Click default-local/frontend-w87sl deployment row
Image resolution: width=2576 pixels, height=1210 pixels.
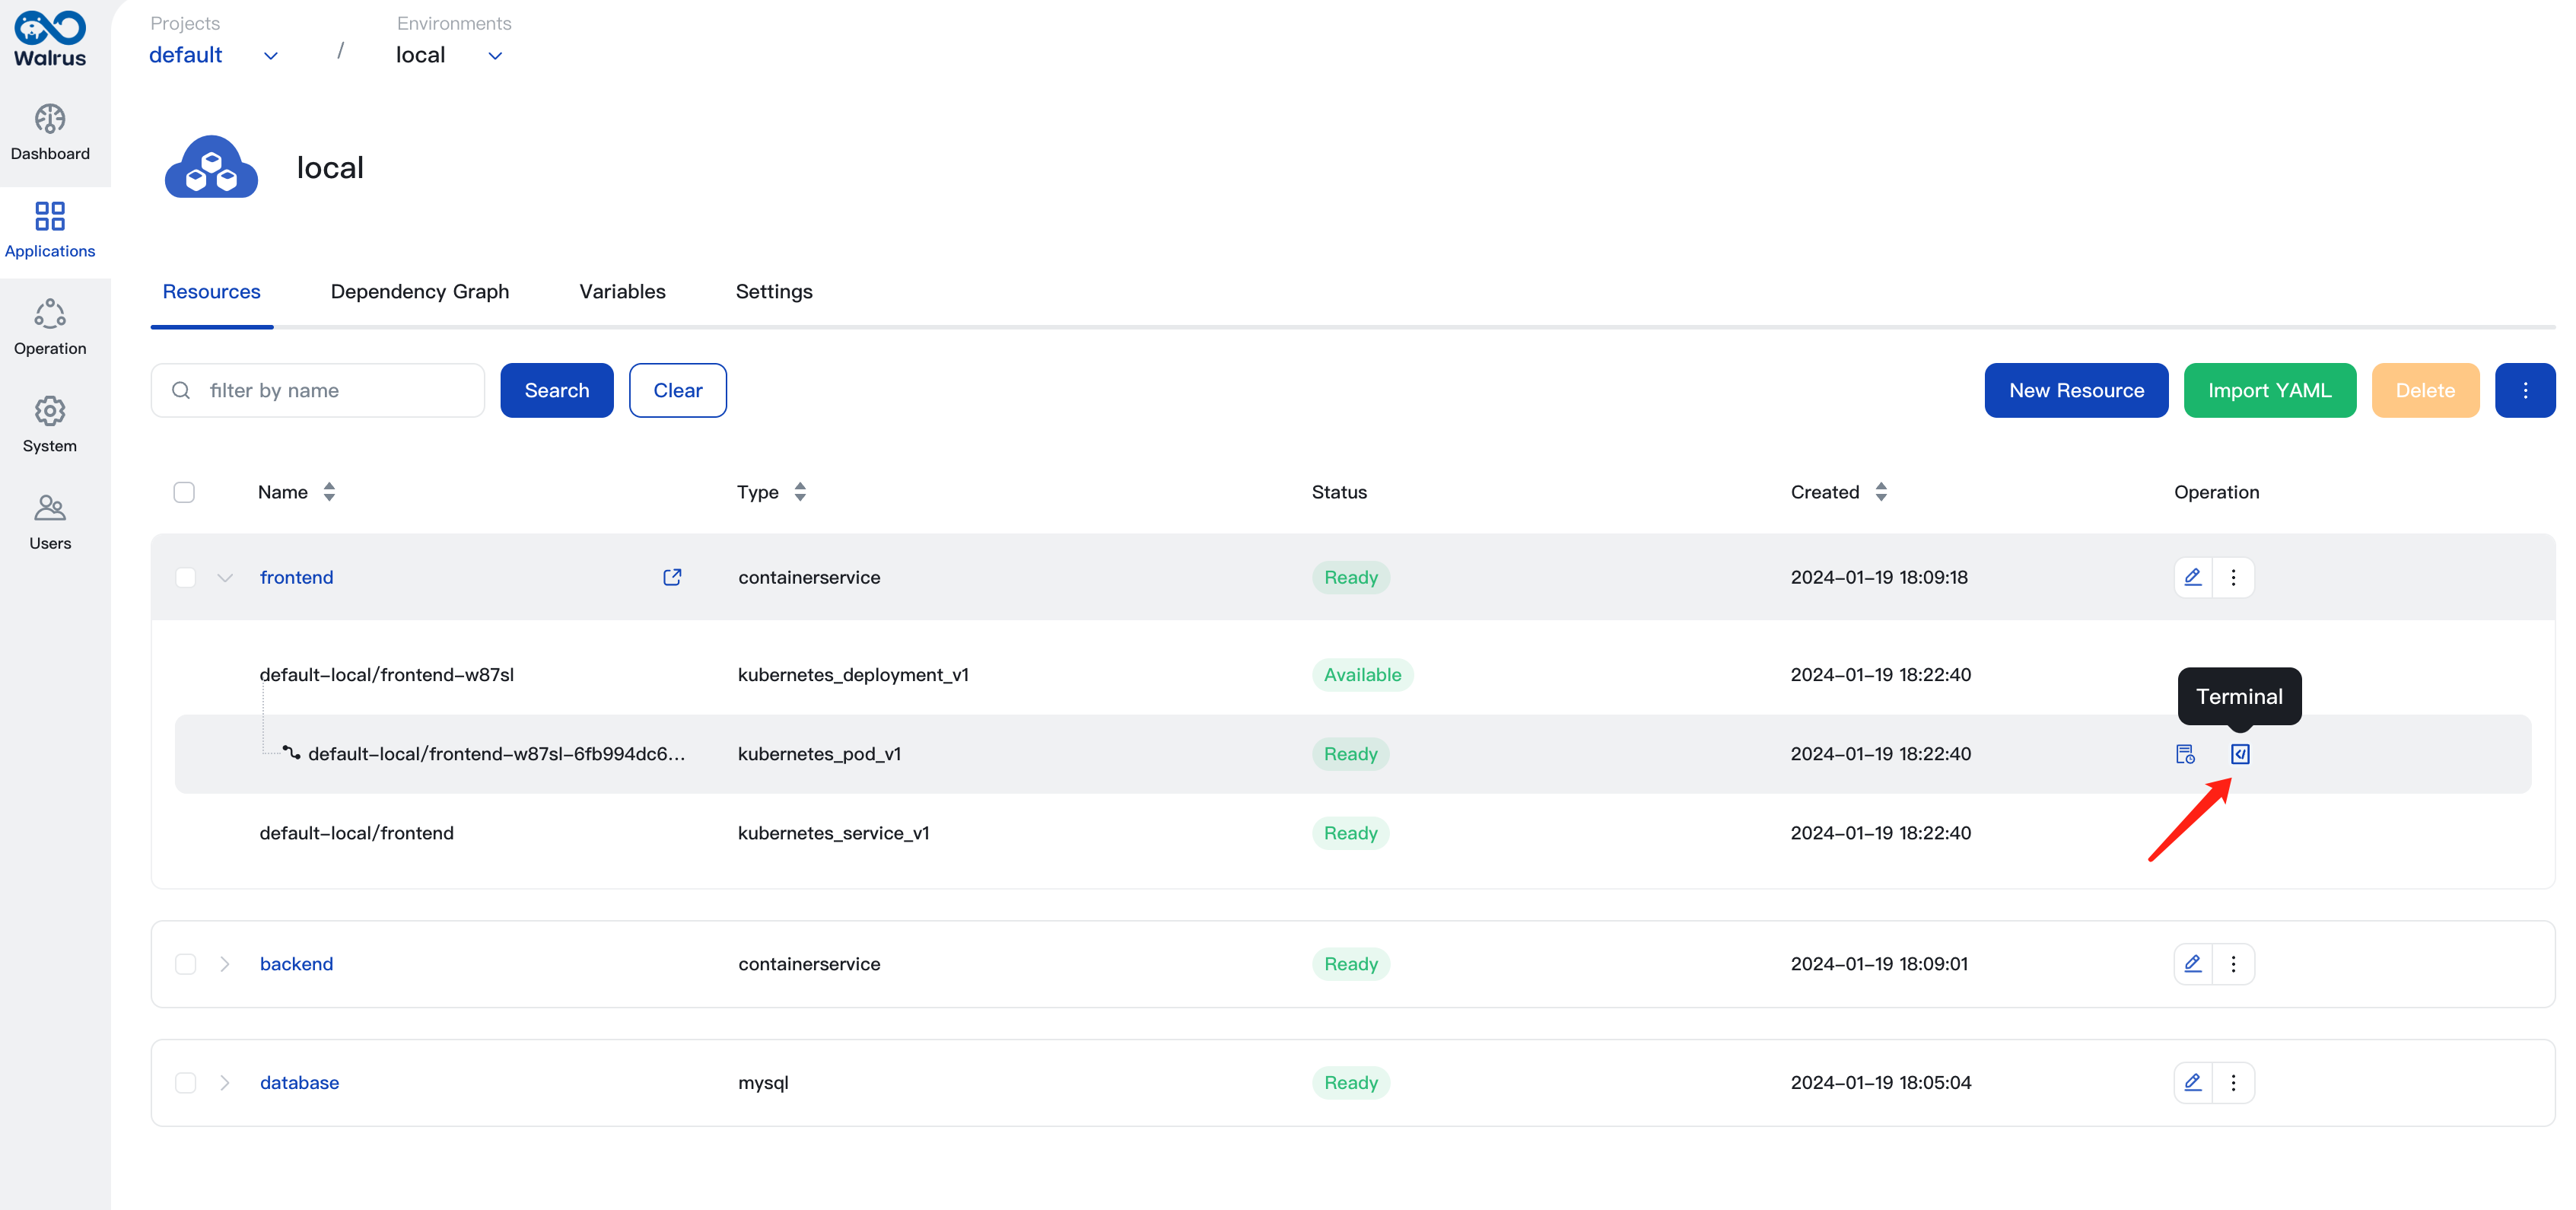(1352, 675)
